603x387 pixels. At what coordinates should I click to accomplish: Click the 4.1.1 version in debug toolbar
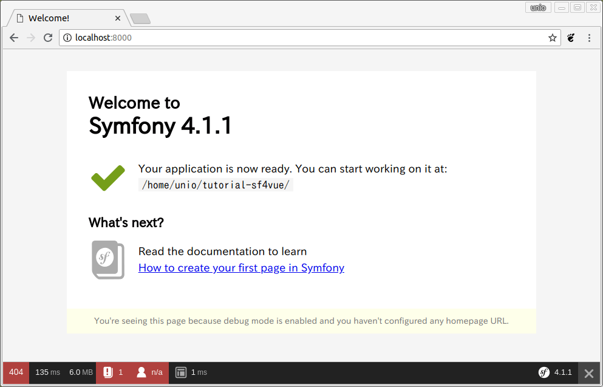(x=563, y=372)
